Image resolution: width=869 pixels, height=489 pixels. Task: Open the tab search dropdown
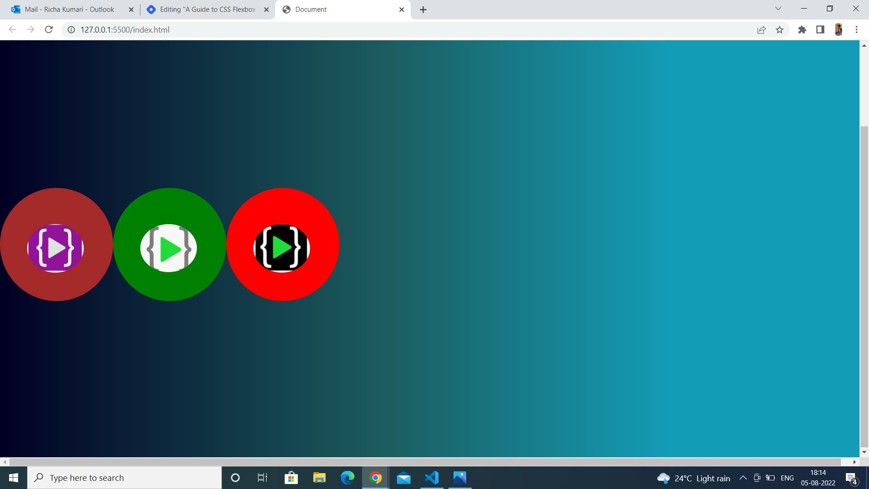coord(778,9)
